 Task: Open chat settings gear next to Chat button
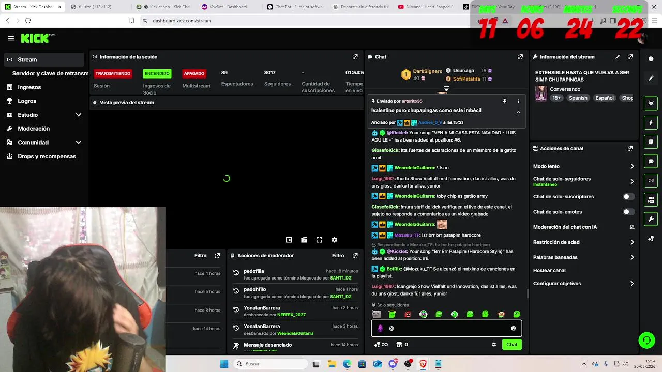494,345
